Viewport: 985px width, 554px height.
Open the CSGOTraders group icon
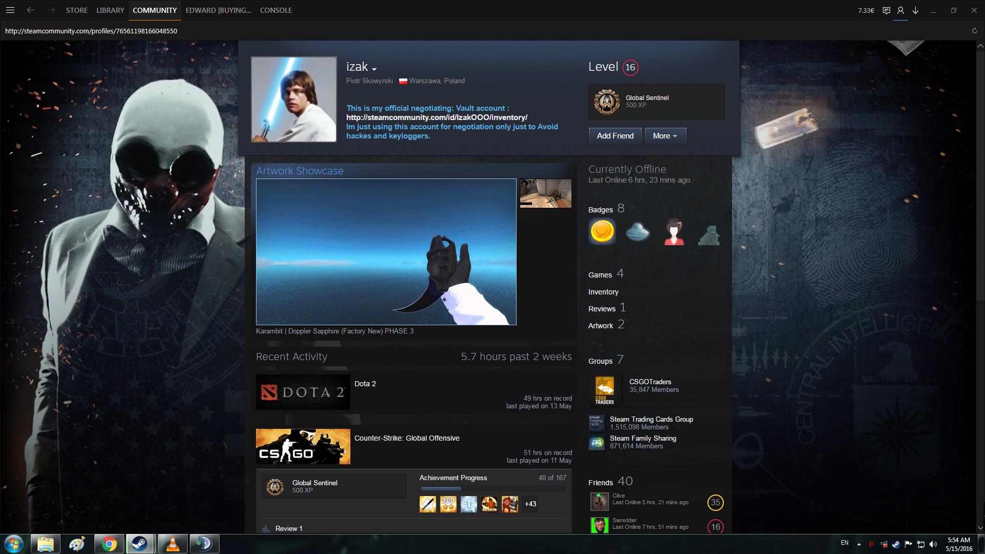coord(604,390)
